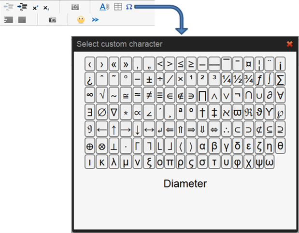Close the Select custom character dialog
Image resolution: width=299 pixels, height=233 pixels.
[x=290, y=44]
